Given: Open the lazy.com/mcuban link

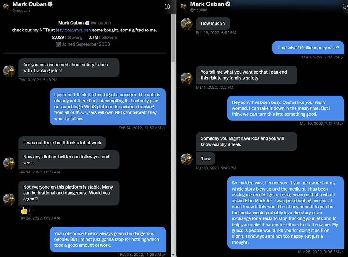Looking at the screenshot, I should pos(73,30).
